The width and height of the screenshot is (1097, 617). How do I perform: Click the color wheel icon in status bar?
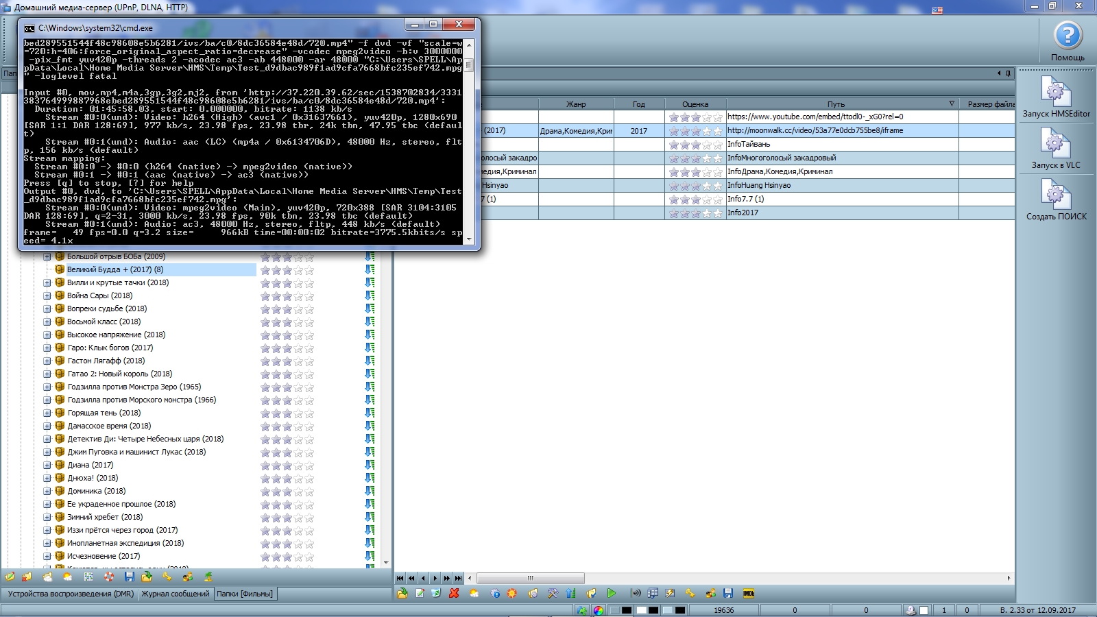(x=599, y=610)
